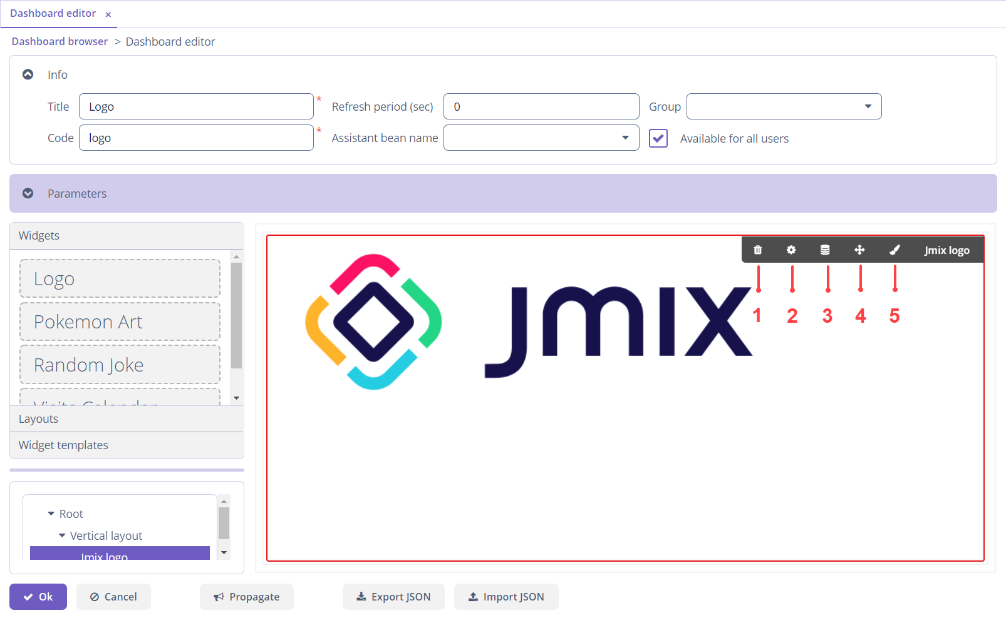The width and height of the screenshot is (1006, 618).
Task: Expand the Parameters section
Action: [x=28, y=193]
